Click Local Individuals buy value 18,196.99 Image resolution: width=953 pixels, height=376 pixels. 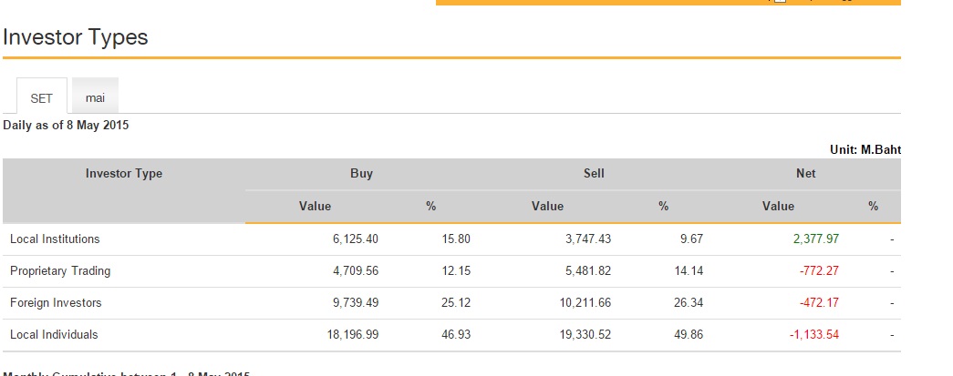(351, 335)
